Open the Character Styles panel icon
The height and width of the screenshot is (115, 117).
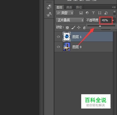pyautogui.click(x=49, y=14)
